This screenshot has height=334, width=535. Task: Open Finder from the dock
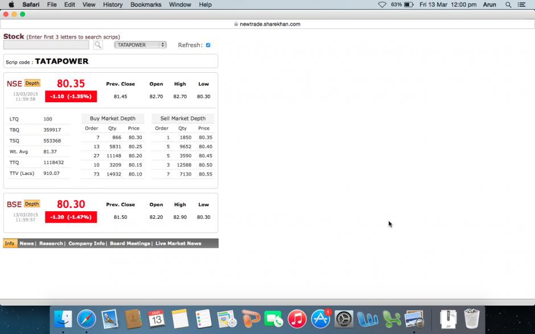pos(63,319)
